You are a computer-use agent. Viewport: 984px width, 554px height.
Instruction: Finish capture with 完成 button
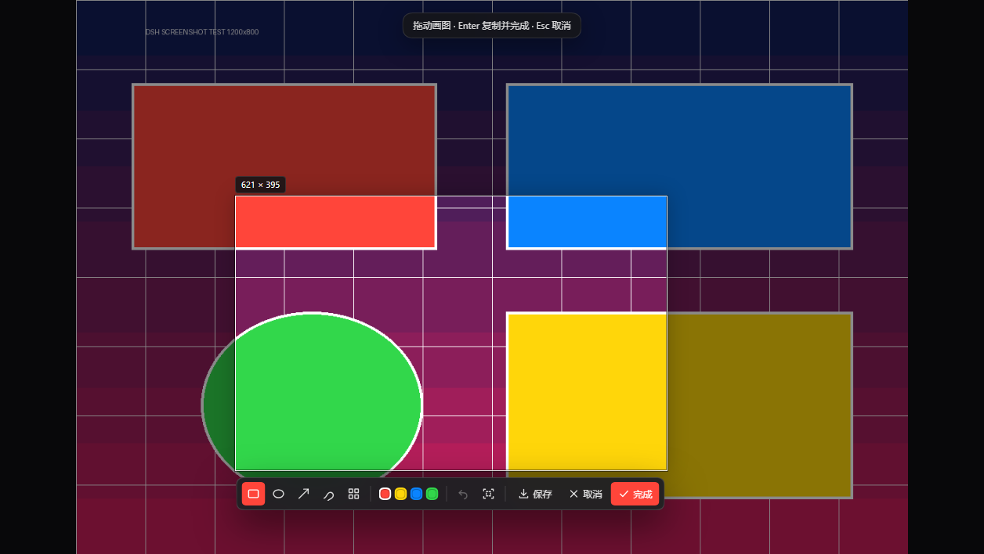point(635,494)
